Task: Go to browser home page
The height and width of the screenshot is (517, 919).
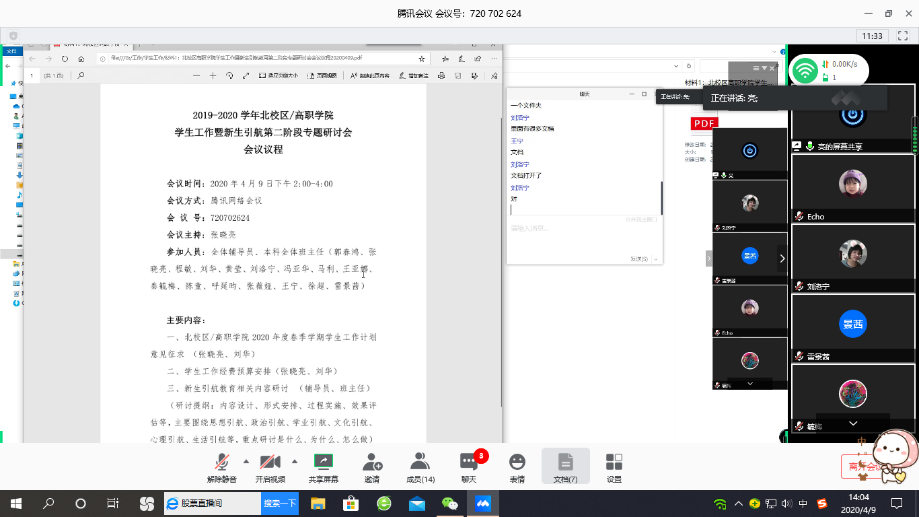Action: point(81,59)
